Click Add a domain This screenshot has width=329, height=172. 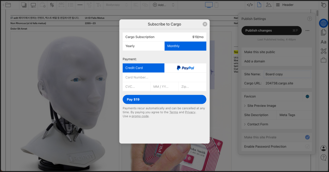click(277, 61)
